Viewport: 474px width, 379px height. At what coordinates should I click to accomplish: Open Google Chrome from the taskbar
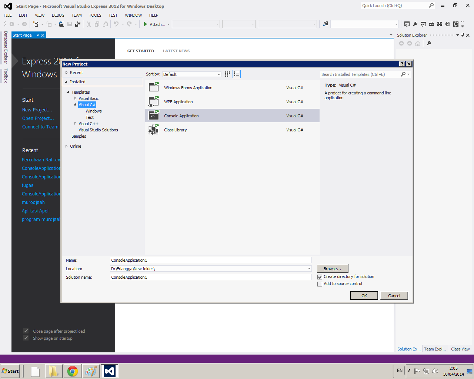tap(73, 371)
